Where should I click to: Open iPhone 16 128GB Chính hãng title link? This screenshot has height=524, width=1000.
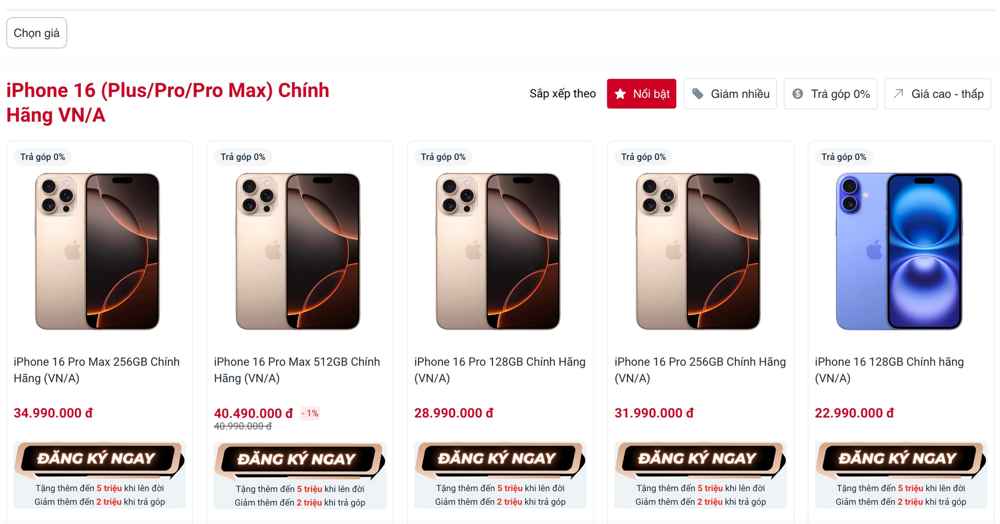click(889, 370)
